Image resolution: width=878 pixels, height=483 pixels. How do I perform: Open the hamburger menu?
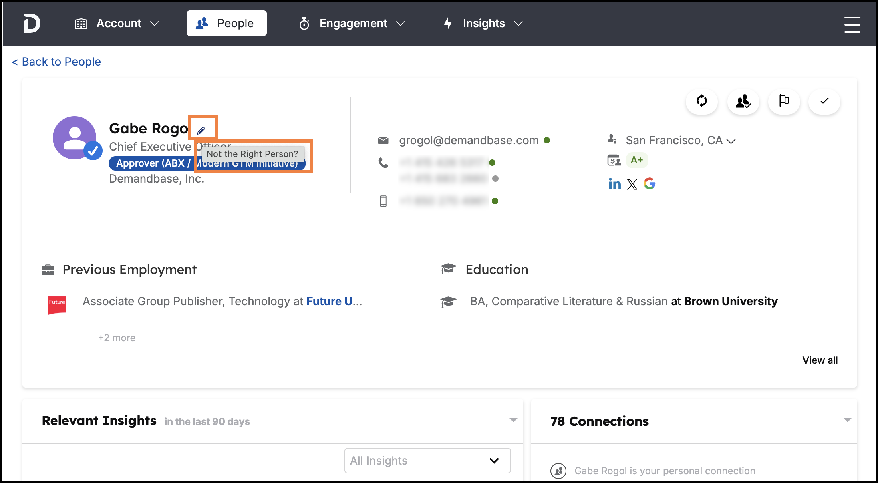coord(852,24)
